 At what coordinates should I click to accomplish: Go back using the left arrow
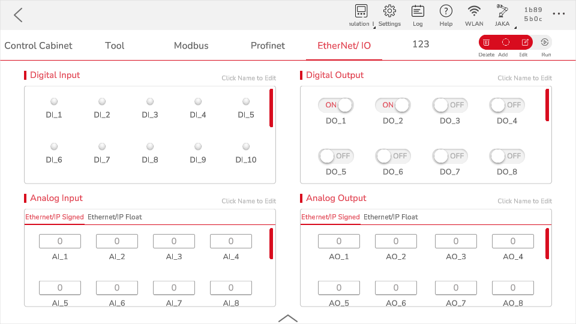tap(18, 15)
